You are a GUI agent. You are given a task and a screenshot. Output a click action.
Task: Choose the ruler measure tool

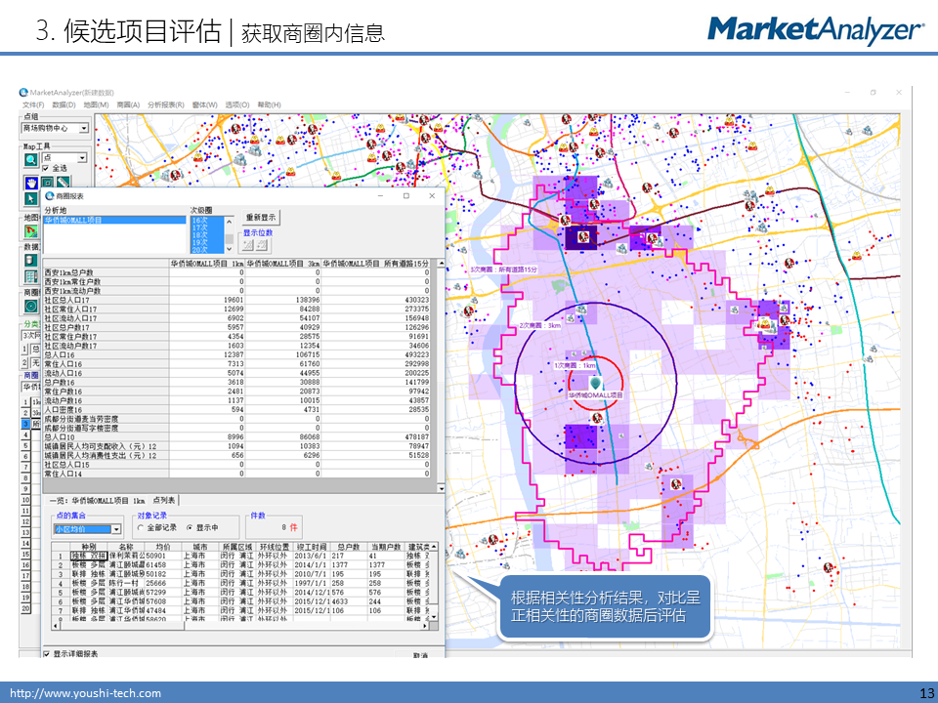click(x=63, y=183)
